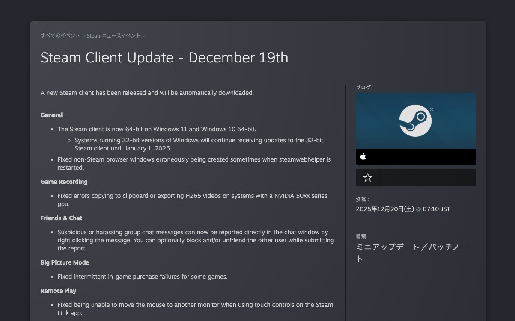Open the Steam logo blog thumbnail
This screenshot has width=515, height=321.
tap(416, 121)
